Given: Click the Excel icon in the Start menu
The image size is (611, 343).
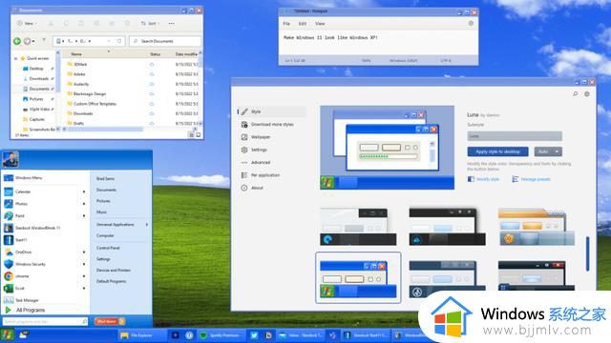Looking at the screenshot, I should point(9,288).
